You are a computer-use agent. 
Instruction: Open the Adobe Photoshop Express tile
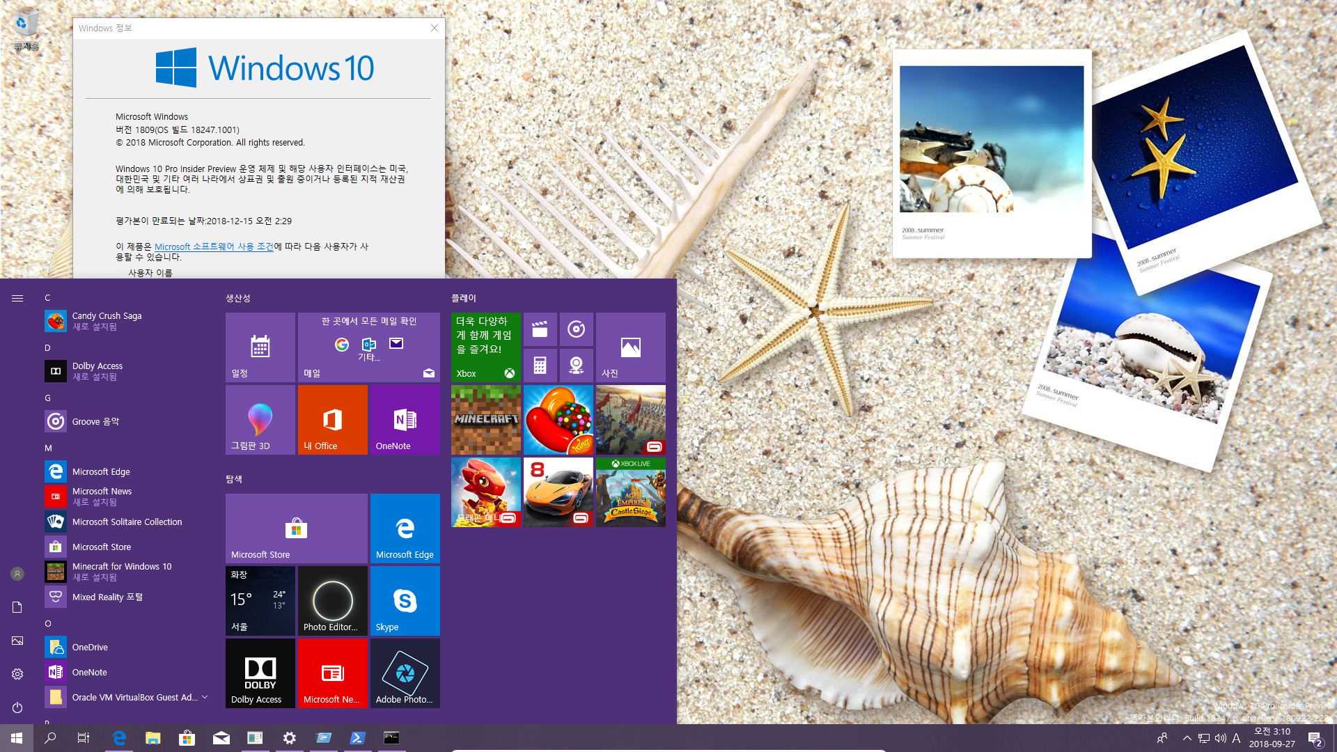[x=405, y=673]
